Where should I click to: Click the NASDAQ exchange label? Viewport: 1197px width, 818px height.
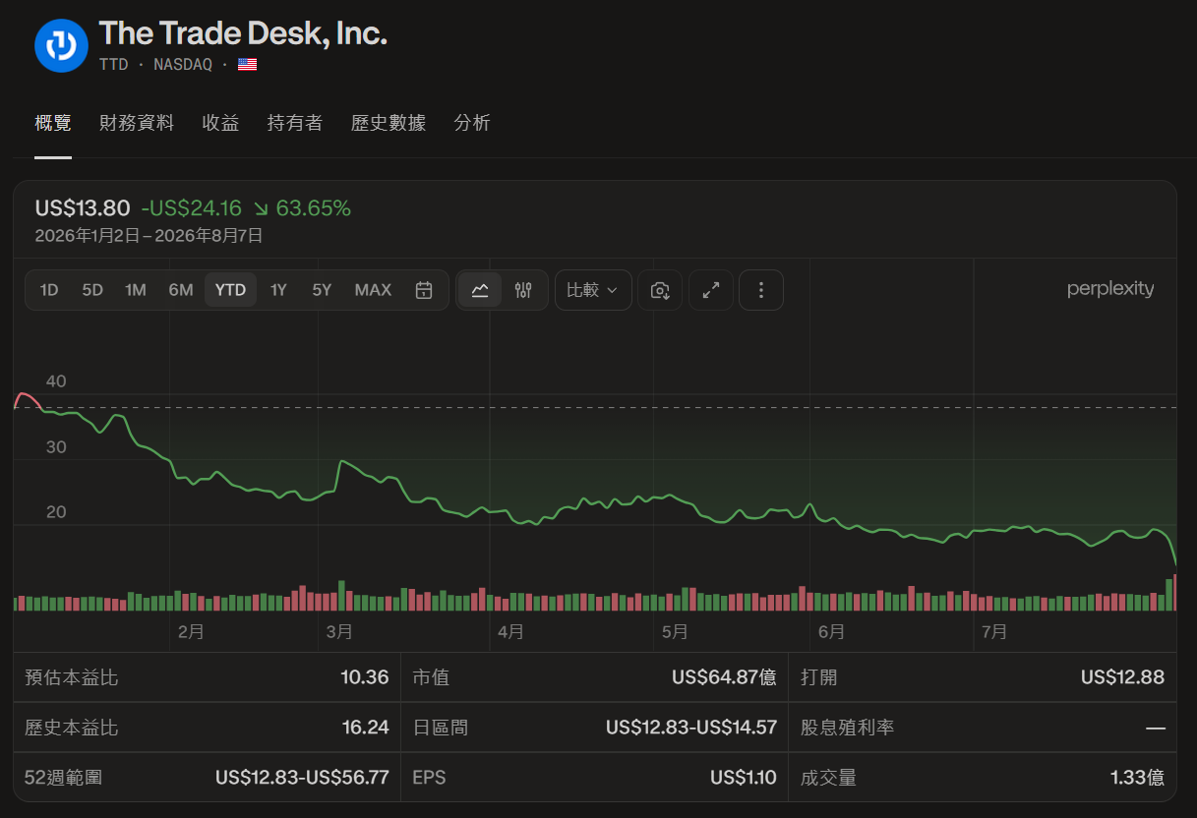click(x=183, y=65)
